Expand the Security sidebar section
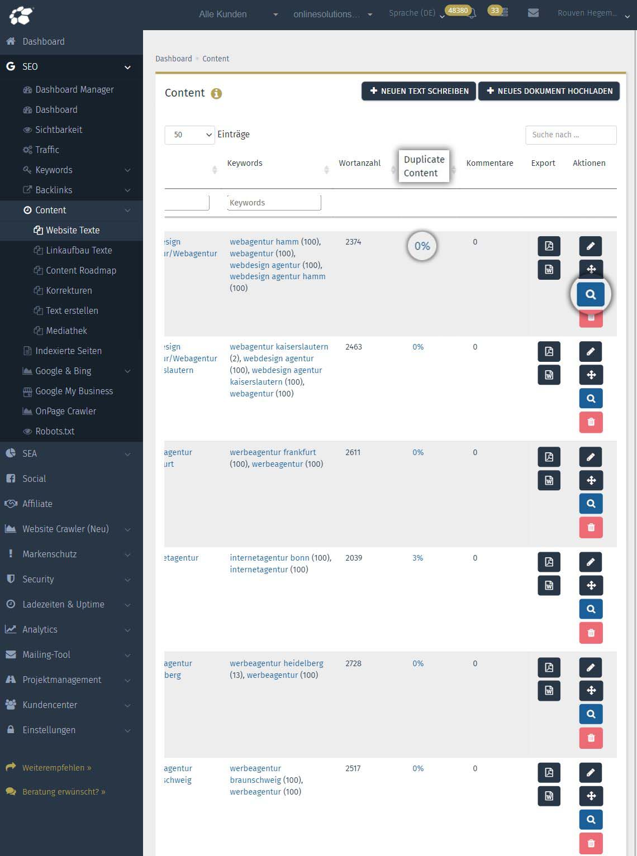This screenshot has height=856, width=637. tap(72, 579)
